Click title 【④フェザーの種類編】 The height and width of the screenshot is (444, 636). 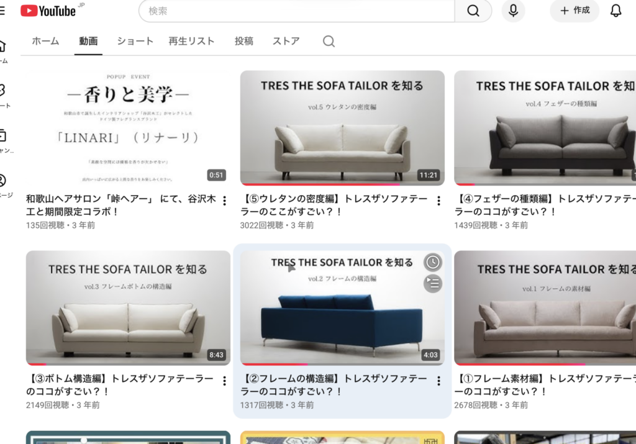(x=545, y=205)
